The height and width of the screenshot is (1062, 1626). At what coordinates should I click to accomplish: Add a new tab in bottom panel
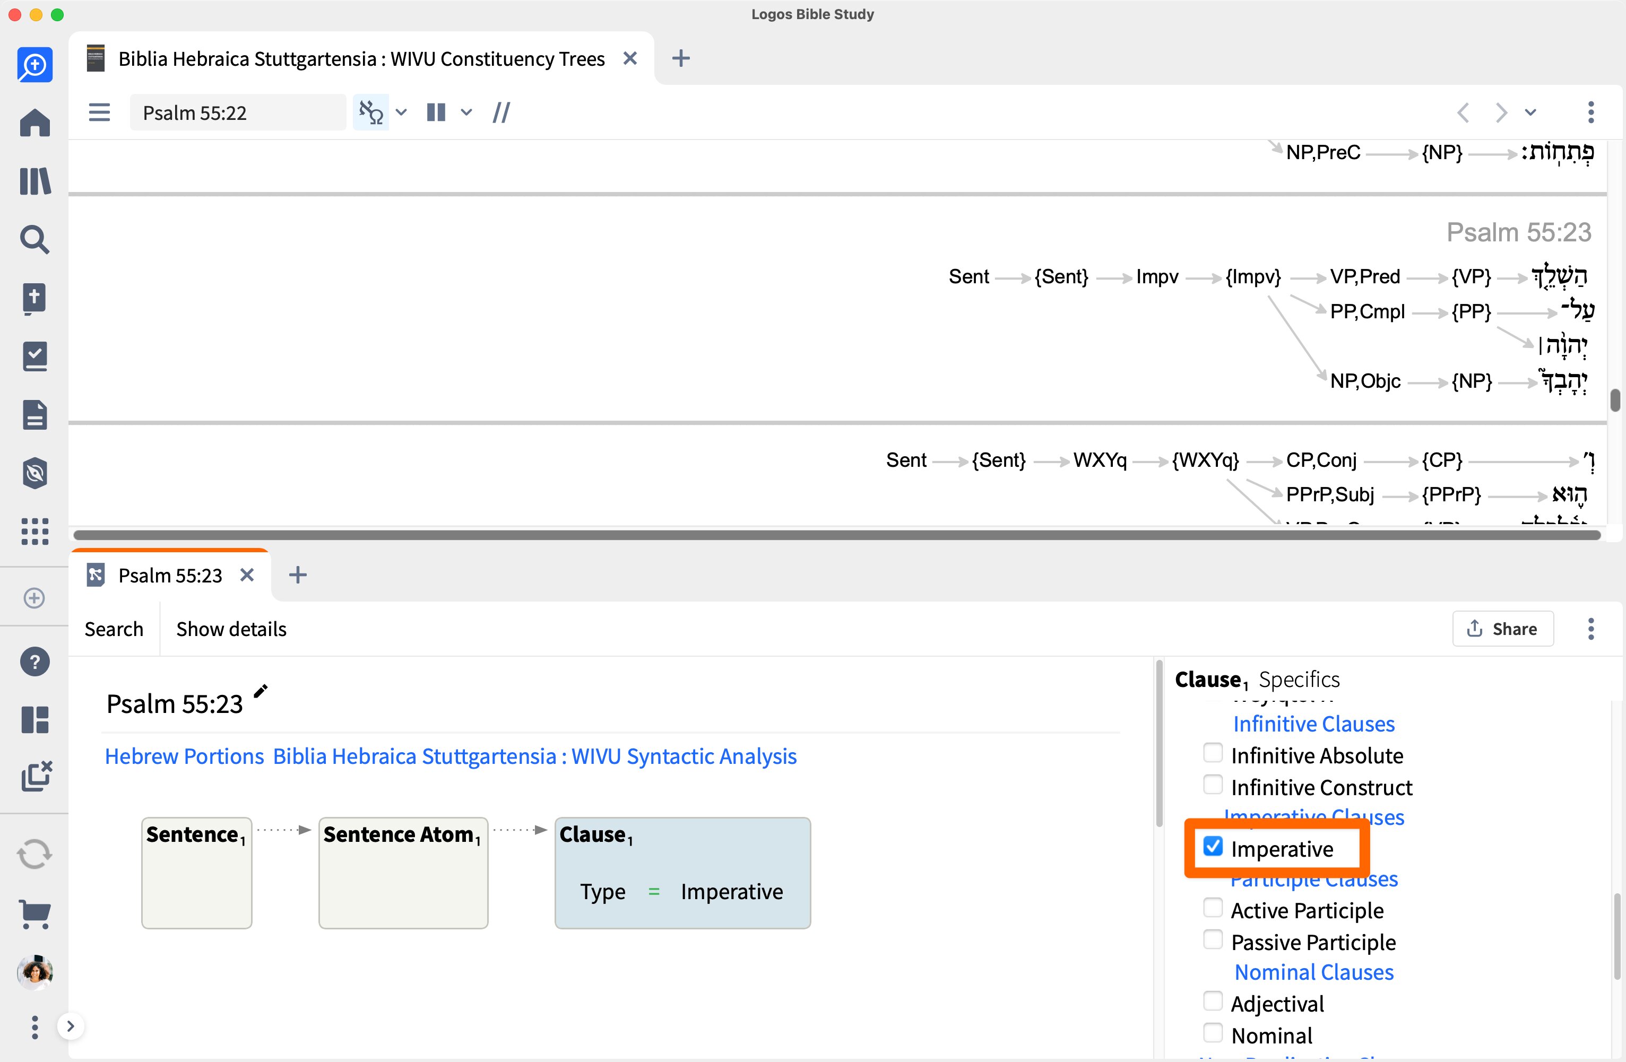297,576
